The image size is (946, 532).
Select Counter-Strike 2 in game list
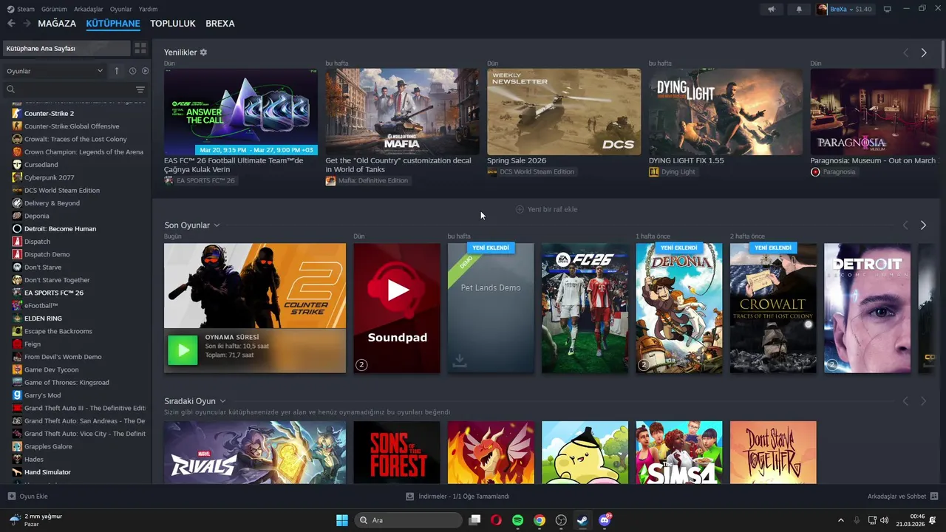(49, 113)
